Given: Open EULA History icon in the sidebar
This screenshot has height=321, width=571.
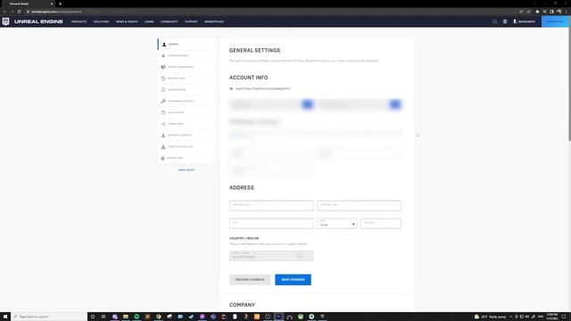Looking at the screenshot, I should 163,112.
